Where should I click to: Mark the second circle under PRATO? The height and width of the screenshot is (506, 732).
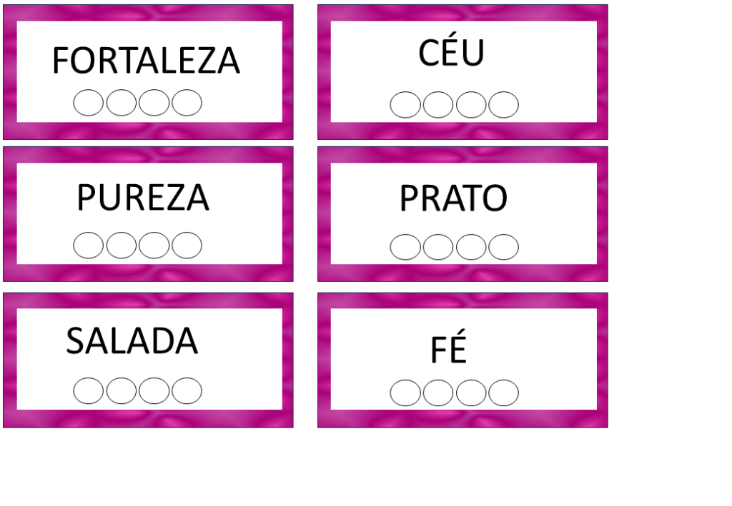438,247
